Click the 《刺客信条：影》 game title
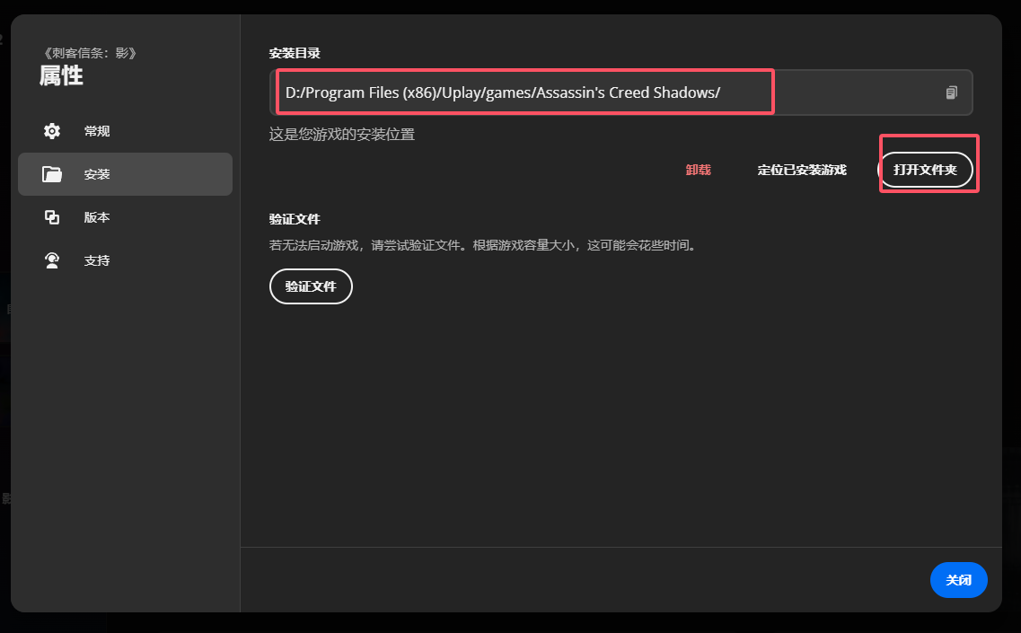Image resolution: width=1021 pixels, height=633 pixels. click(90, 53)
